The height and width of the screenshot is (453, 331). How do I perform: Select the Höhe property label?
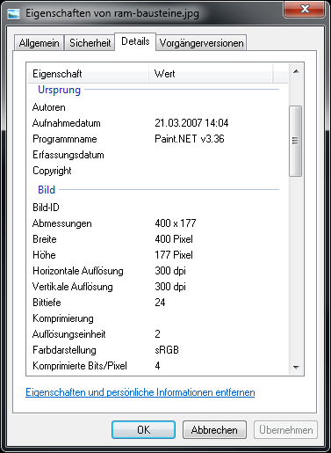point(44,255)
